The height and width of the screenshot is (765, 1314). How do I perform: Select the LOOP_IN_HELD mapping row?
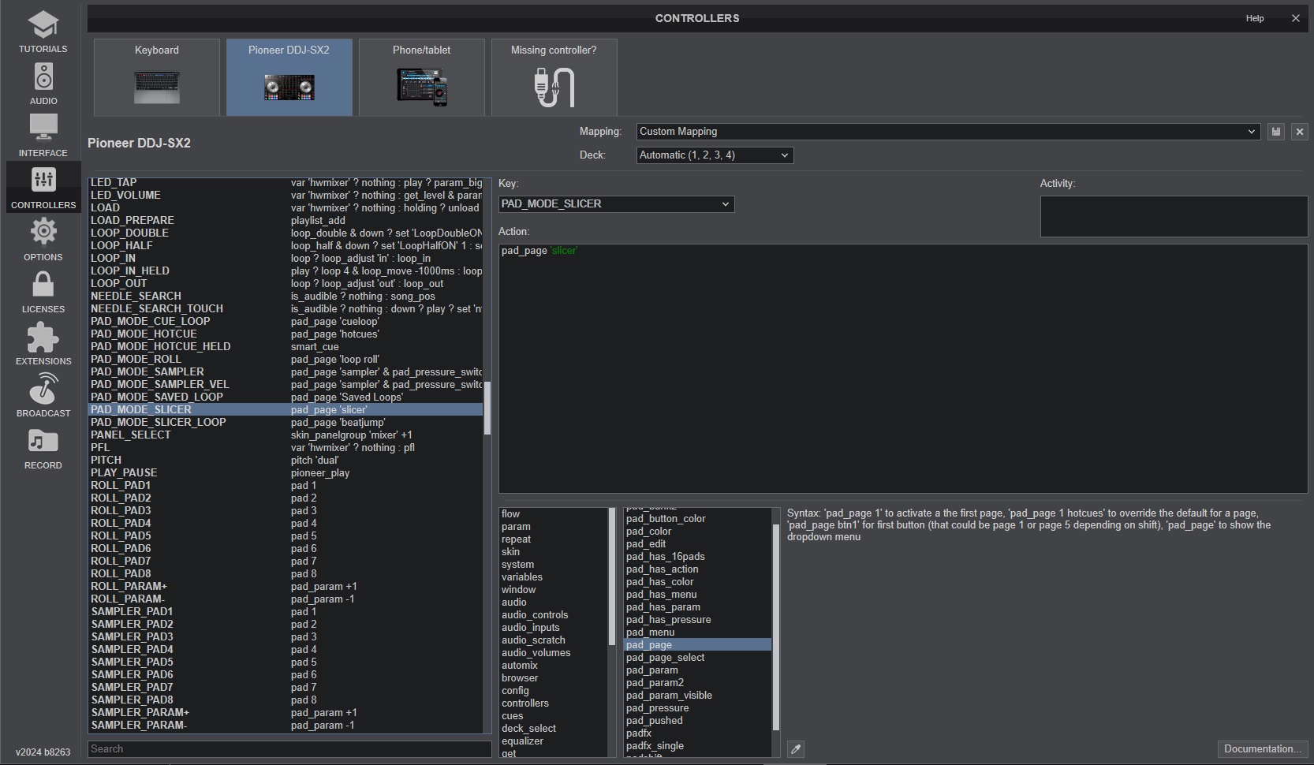(285, 271)
